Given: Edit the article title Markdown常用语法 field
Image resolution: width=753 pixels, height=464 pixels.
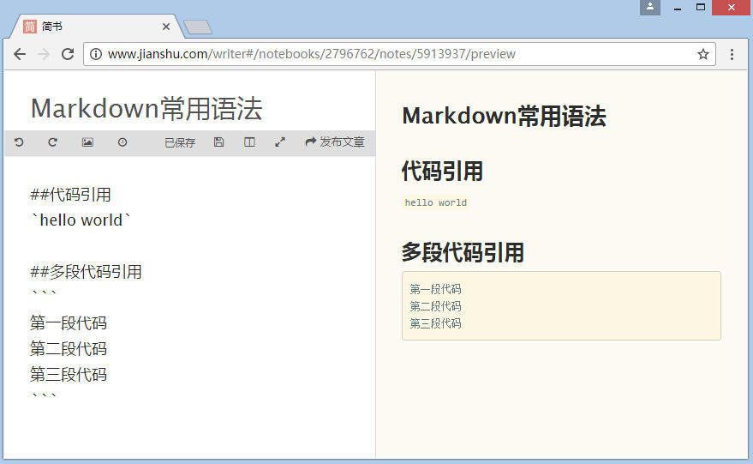Looking at the screenshot, I should click(x=146, y=108).
